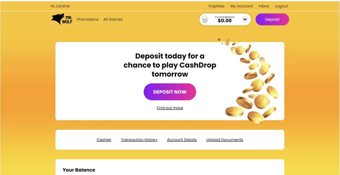
Task: Expand the Current Balance dropdown arrow
Action: [x=245, y=20]
